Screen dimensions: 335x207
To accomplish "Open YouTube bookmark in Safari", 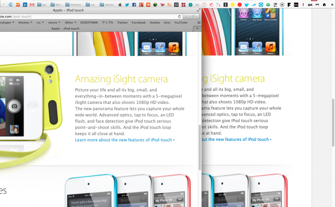I will [181, 22].
